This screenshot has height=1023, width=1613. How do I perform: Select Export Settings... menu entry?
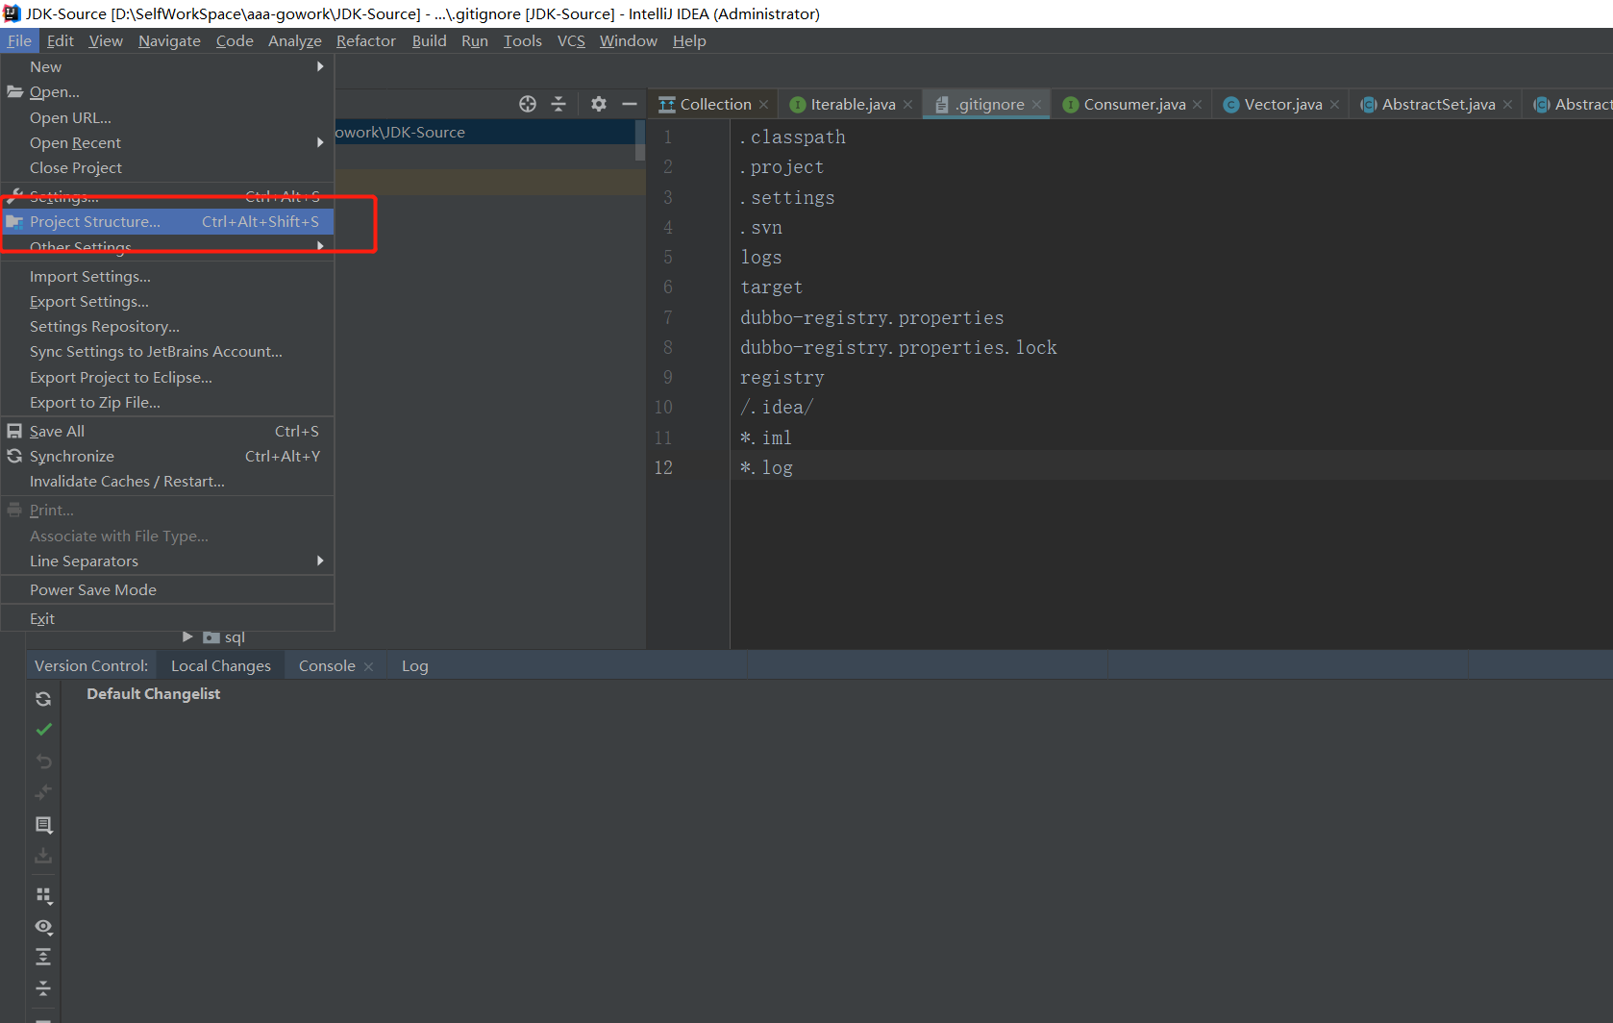tap(167, 301)
